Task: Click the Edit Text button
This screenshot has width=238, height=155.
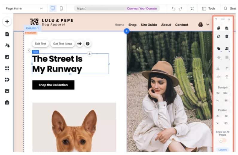Action: 40,44
